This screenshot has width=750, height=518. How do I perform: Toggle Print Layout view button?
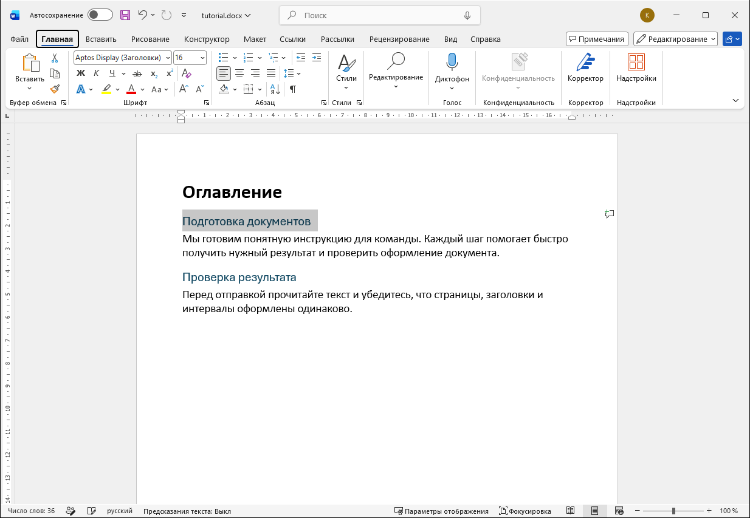pyautogui.click(x=594, y=511)
